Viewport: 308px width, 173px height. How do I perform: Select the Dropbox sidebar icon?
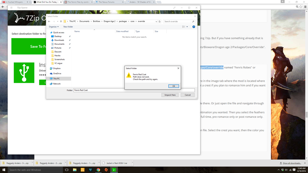51,68
